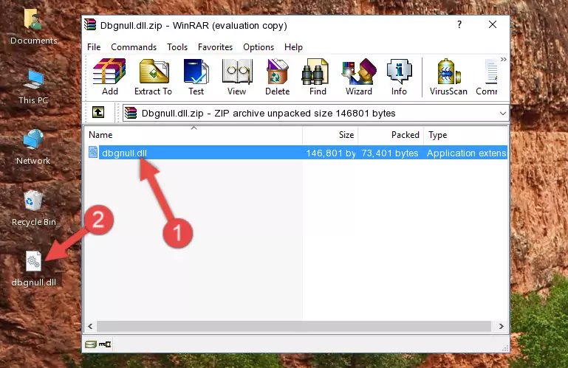This screenshot has height=368, width=568.
Task: Show archive Info
Action: (399, 77)
